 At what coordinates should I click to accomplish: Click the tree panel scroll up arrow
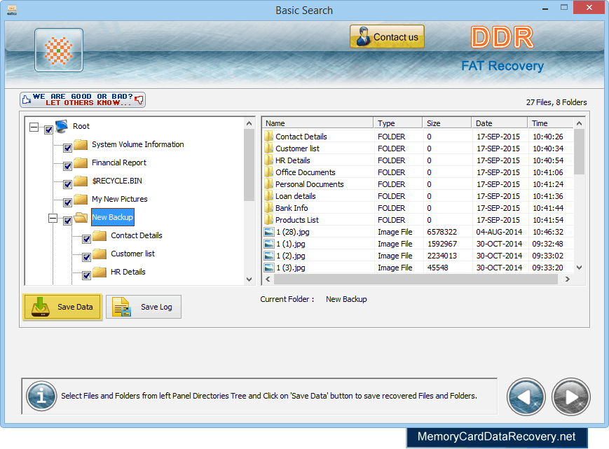point(249,123)
